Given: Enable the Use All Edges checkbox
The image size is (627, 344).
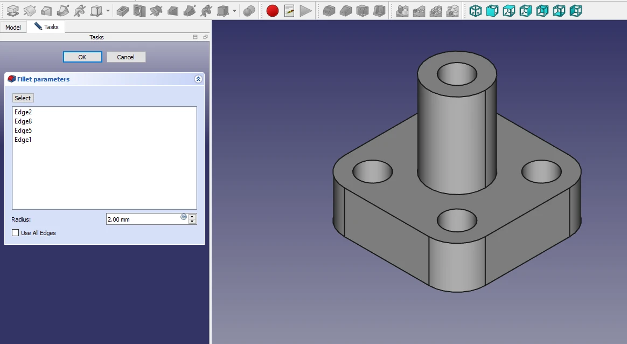Looking at the screenshot, I should pos(16,233).
